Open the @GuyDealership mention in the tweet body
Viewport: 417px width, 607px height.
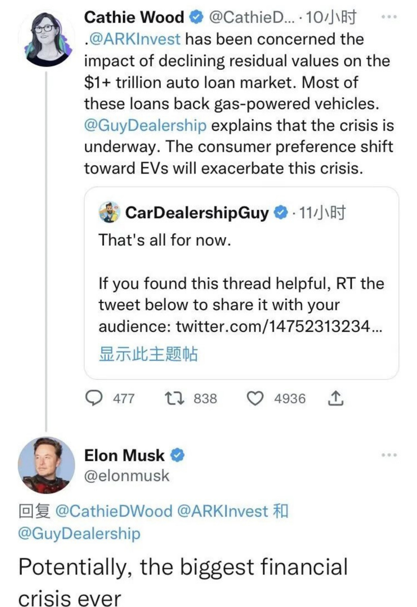click(145, 125)
